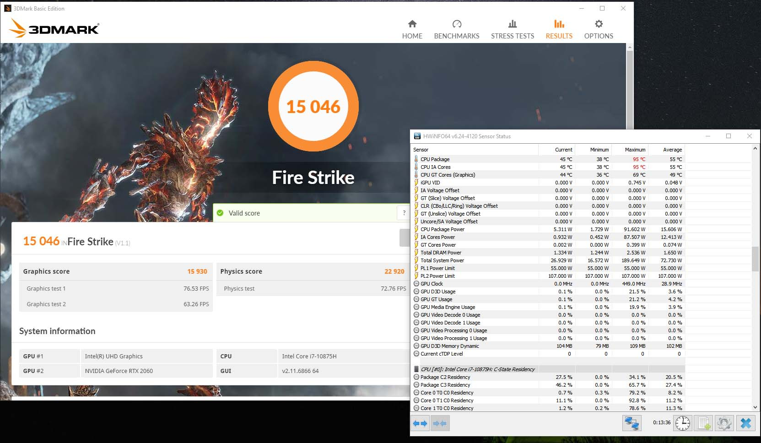Click the 3DMark results vertical scrollbar thumb
The image size is (761, 443).
[x=630, y=90]
